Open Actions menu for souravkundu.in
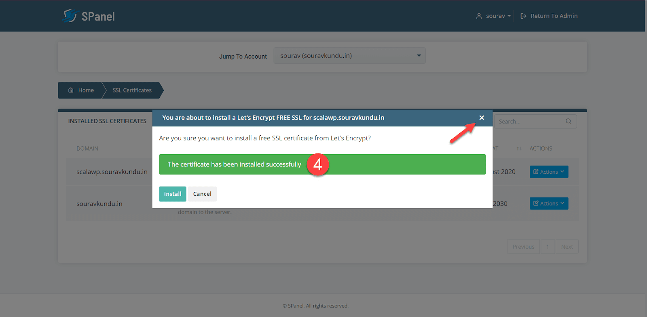 coord(549,203)
